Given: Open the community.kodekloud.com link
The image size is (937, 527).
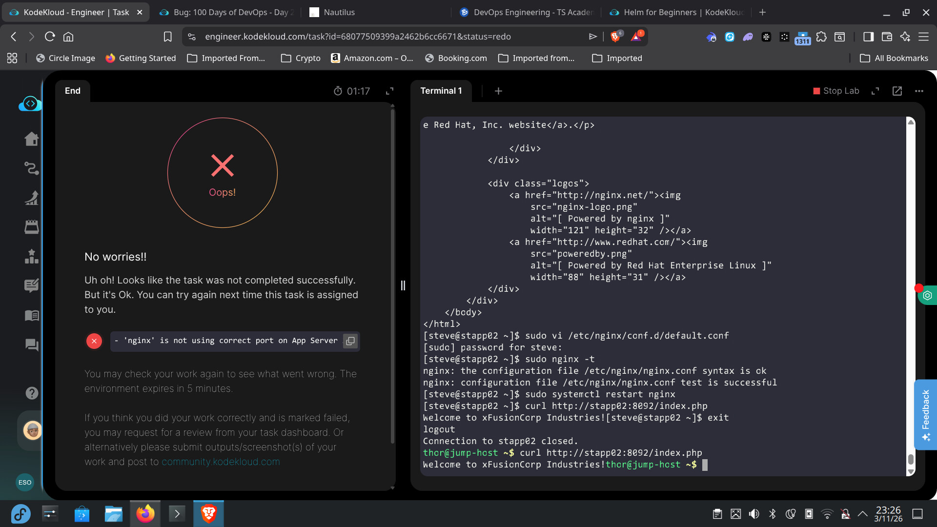Looking at the screenshot, I should pos(221,462).
